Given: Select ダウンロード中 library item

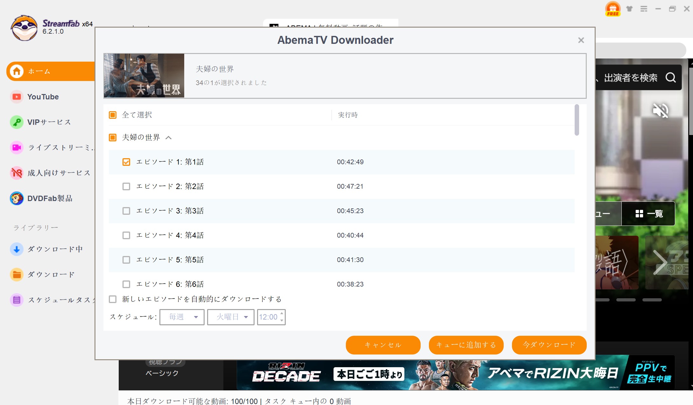Looking at the screenshot, I should click(55, 249).
